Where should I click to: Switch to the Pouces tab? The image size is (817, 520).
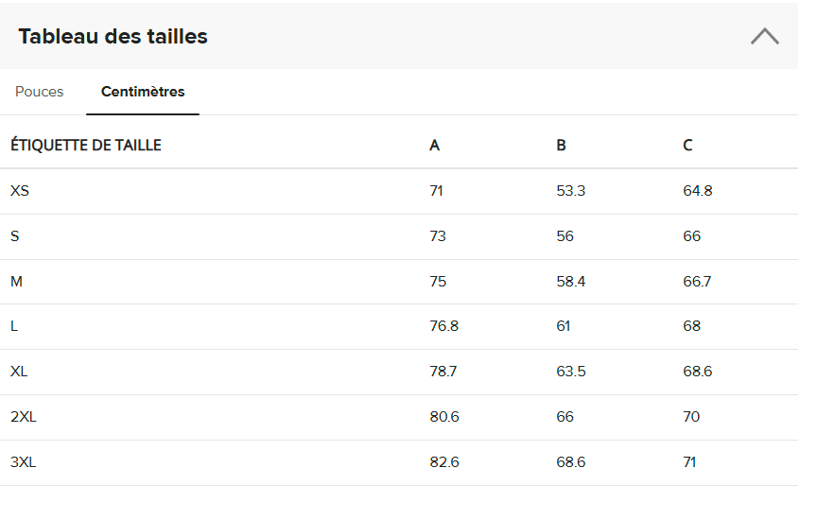click(x=40, y=92)
